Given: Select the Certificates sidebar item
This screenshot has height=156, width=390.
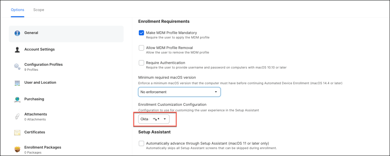Looking at the screenshot, I should (x=35, y=132).
